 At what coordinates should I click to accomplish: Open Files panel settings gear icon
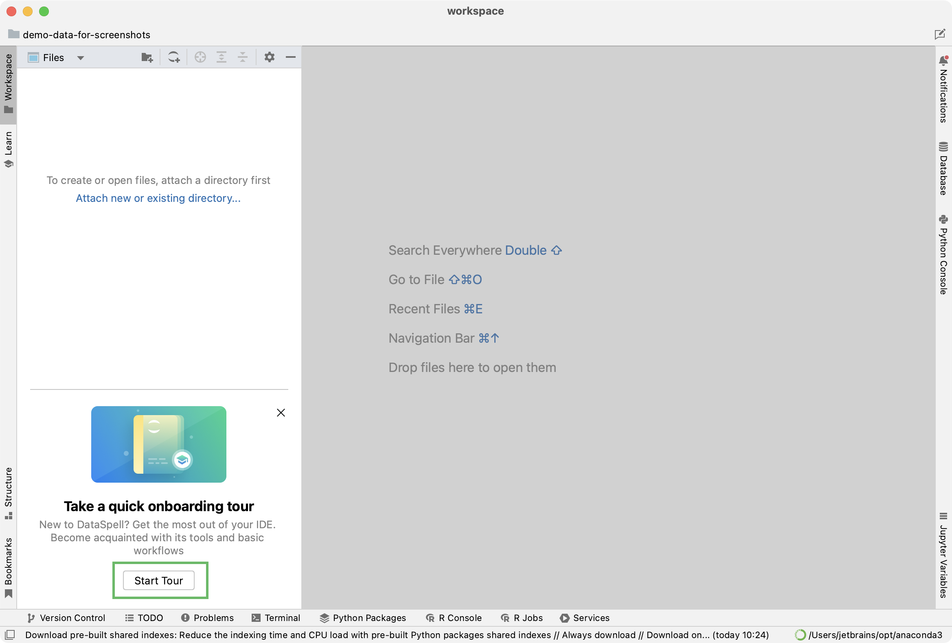point(270,57)
